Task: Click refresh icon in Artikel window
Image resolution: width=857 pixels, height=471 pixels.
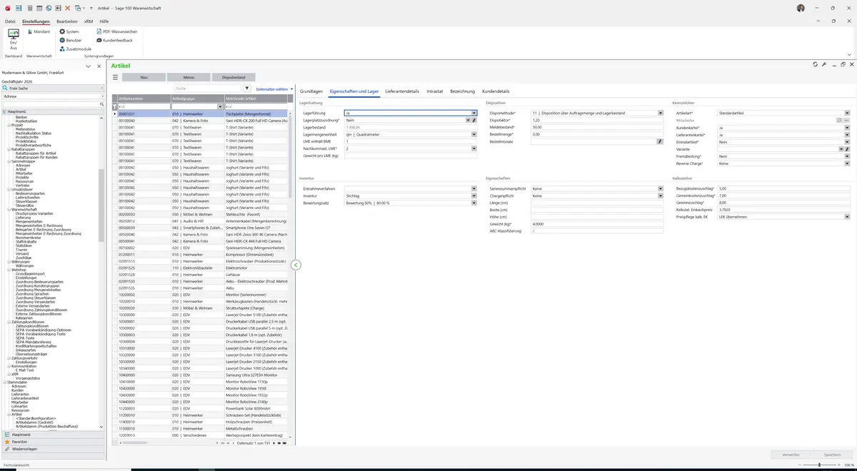Action: pos(815,64)
